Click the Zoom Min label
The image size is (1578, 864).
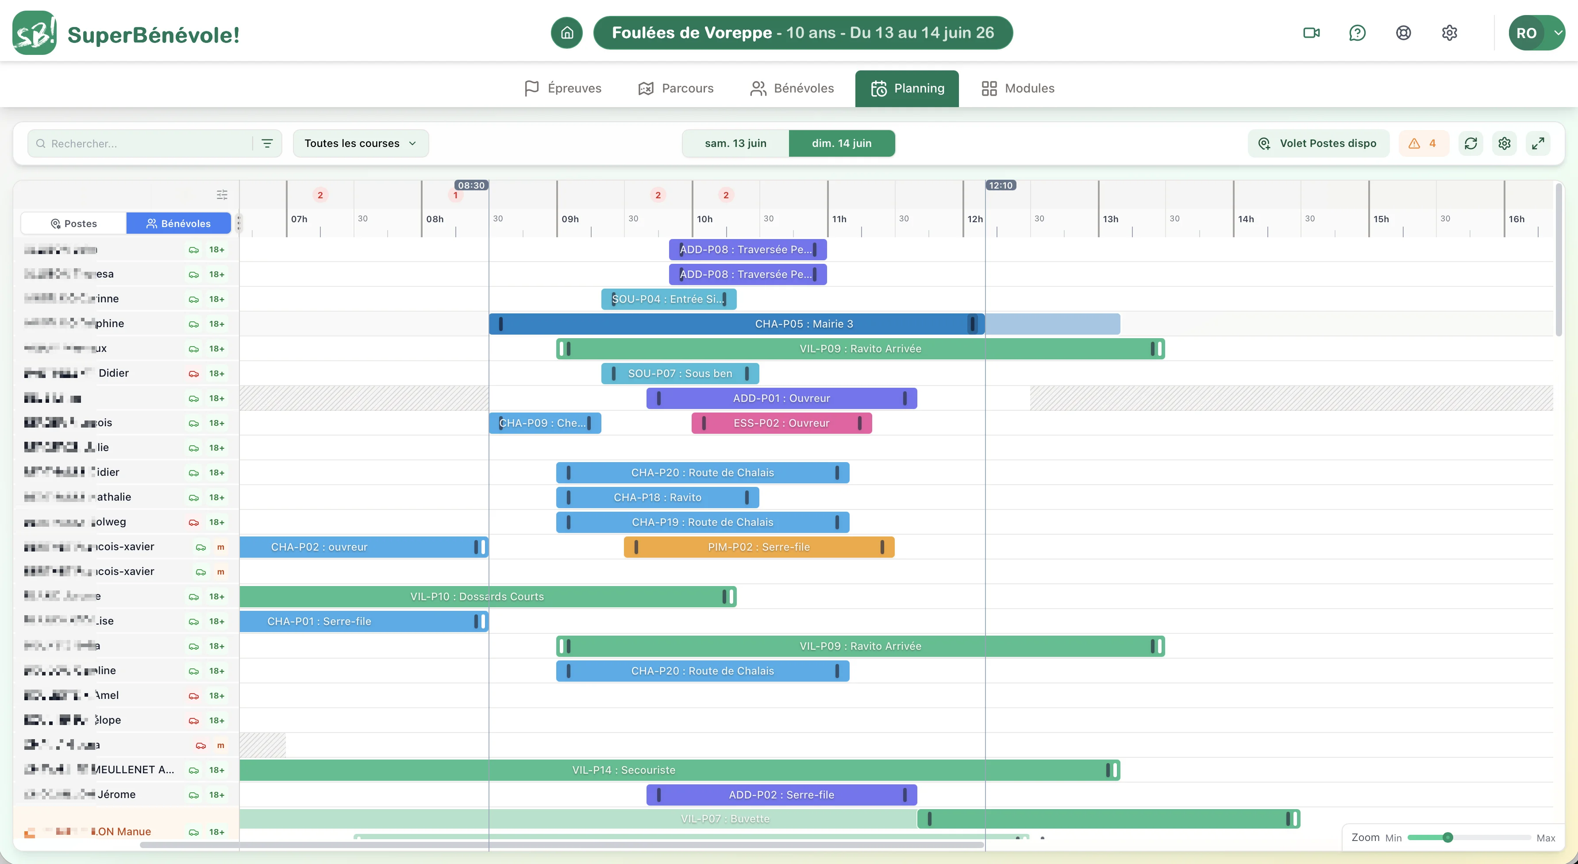(x=1393, y=838)
